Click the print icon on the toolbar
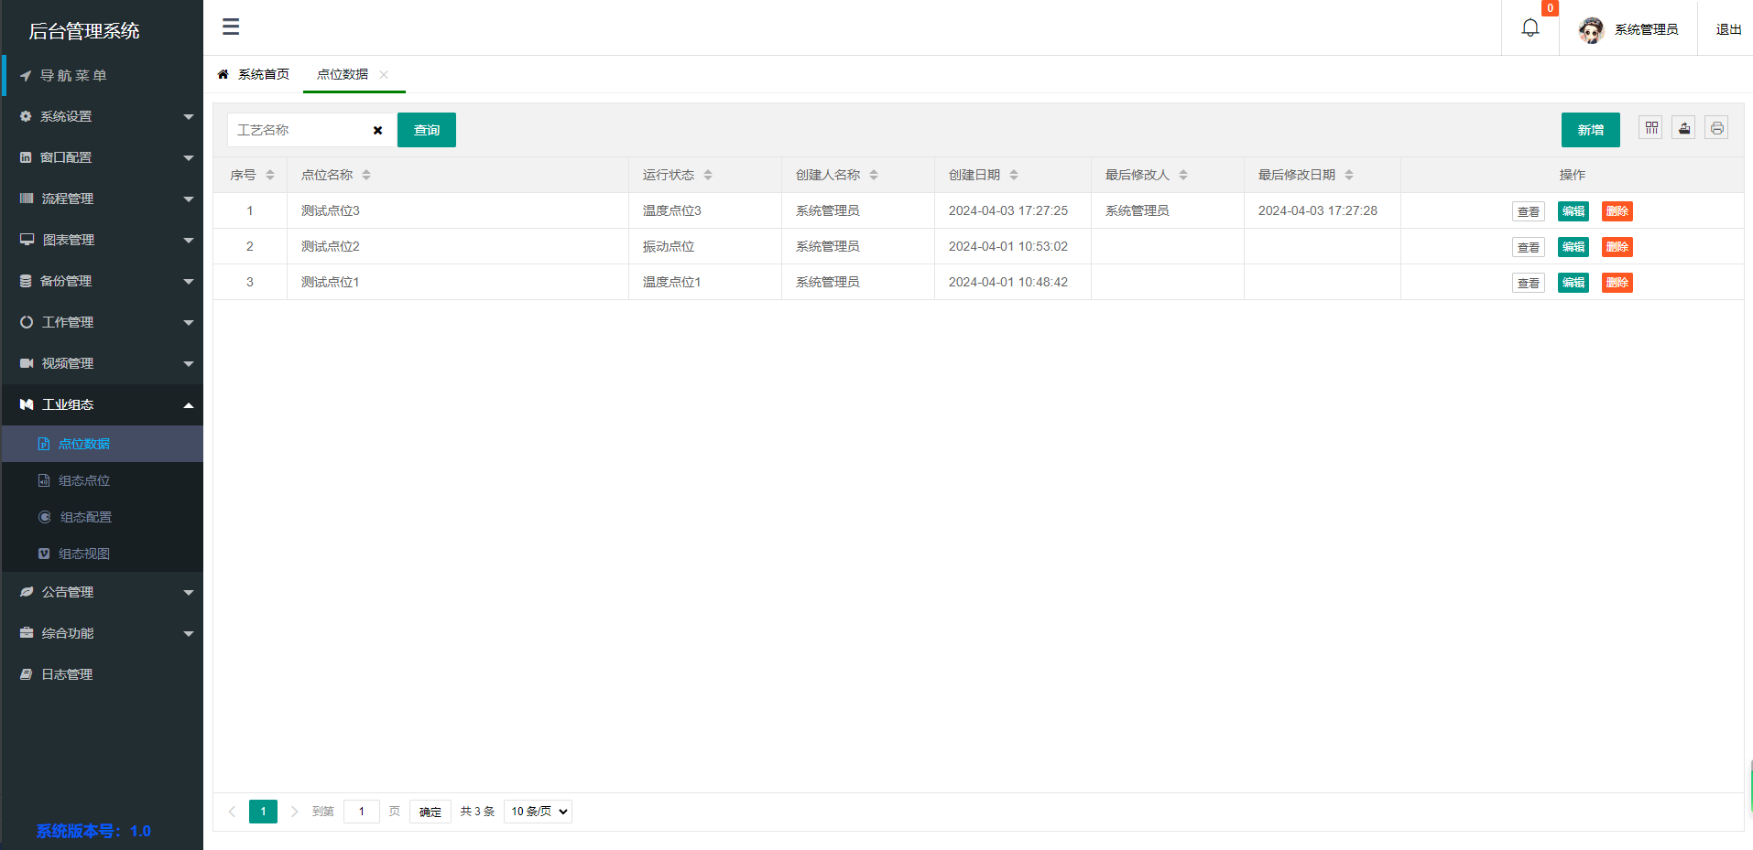Screen dimensions: 1753x850 pos(1716,127)
